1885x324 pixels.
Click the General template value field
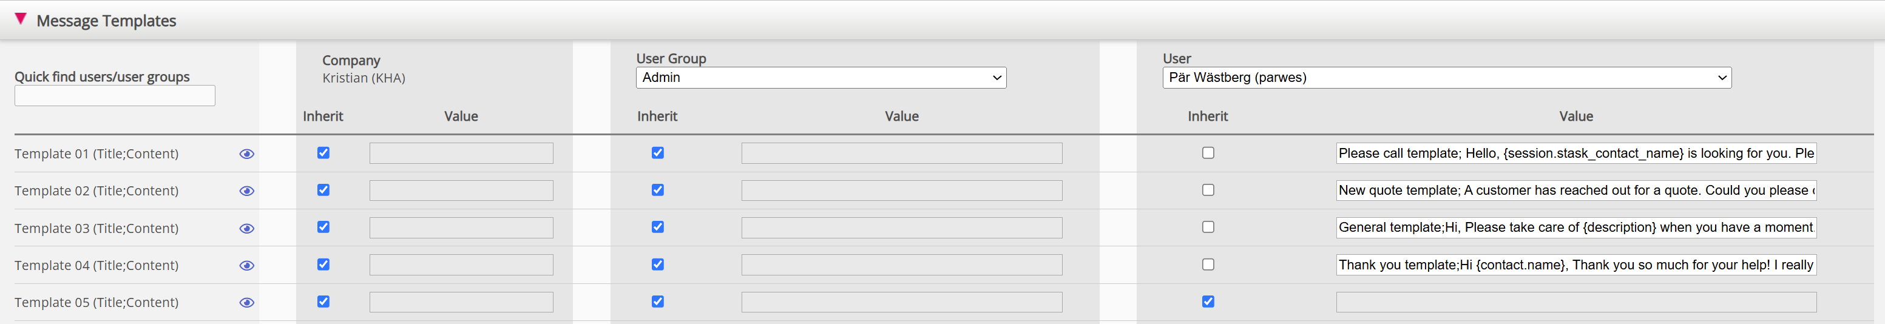click(1575, 228)
